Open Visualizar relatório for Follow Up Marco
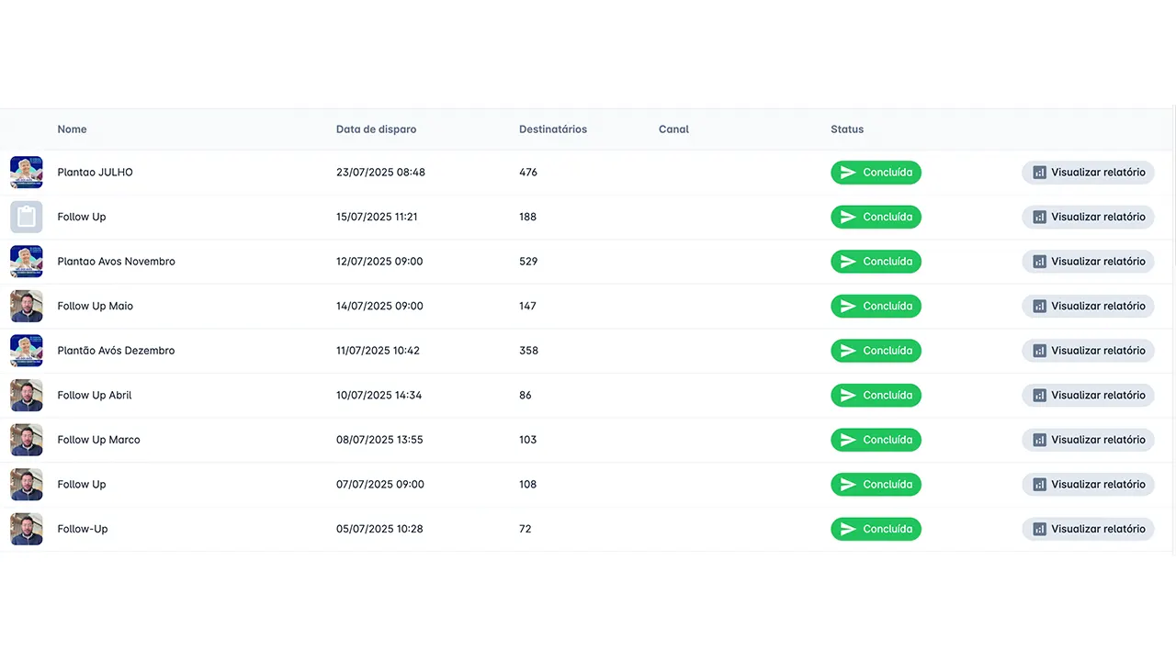Viewport: 1176px width, 661px height. point(1088,440)
